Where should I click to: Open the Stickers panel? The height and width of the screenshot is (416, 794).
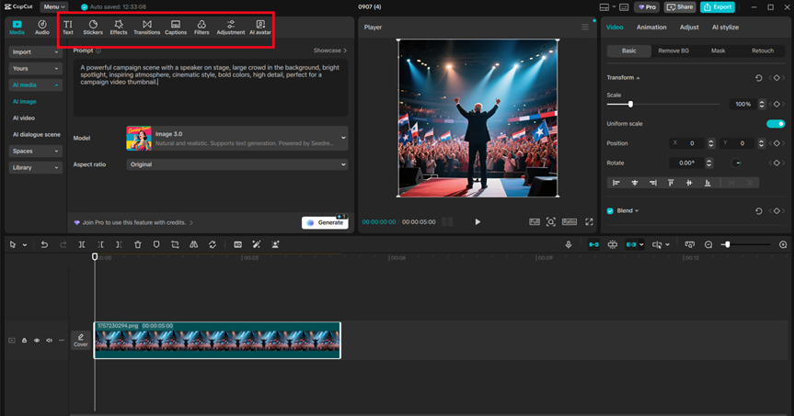93,28
